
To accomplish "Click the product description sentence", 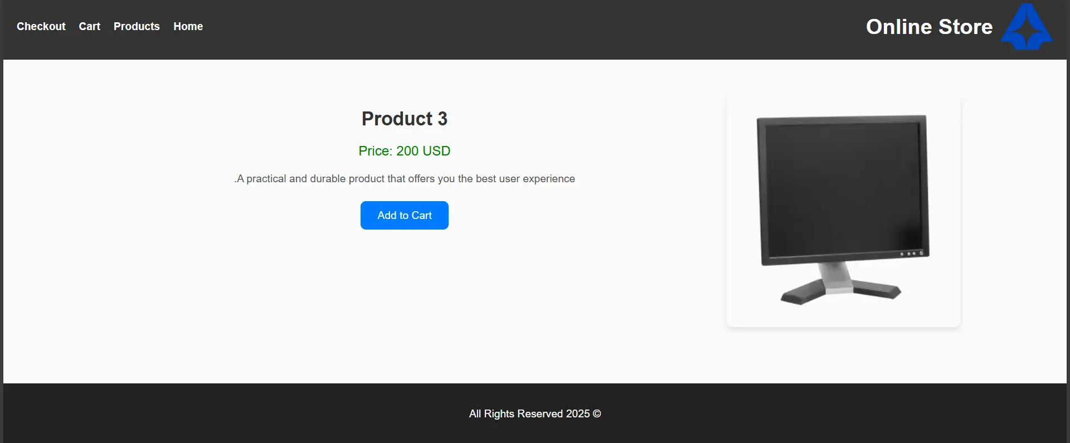I will [405, 178].
